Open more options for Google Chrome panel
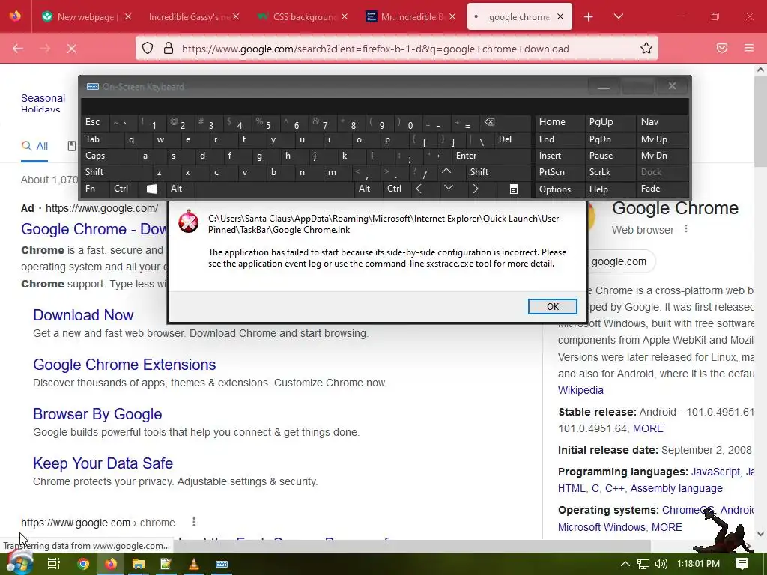Viewport: 767px width, 575px height. [686, 229]
